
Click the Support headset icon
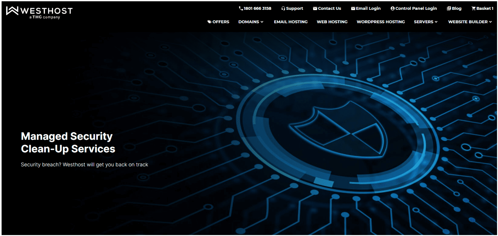[x=283, y=9]
